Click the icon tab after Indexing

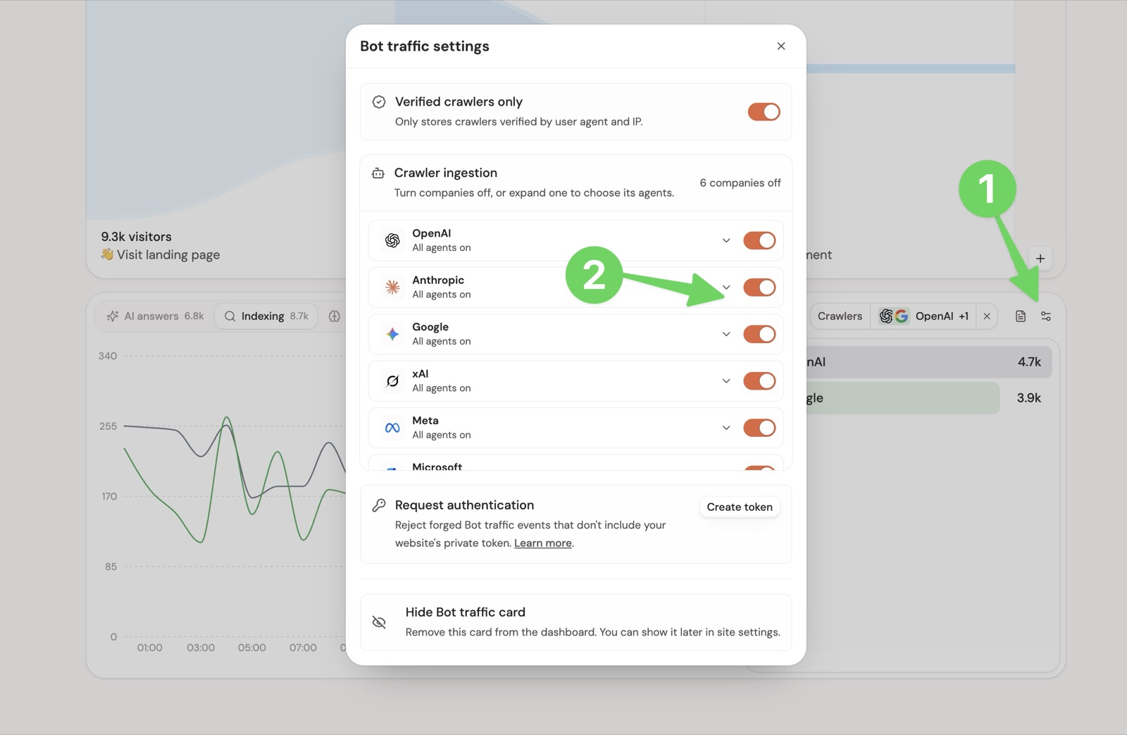coord(335,316)
